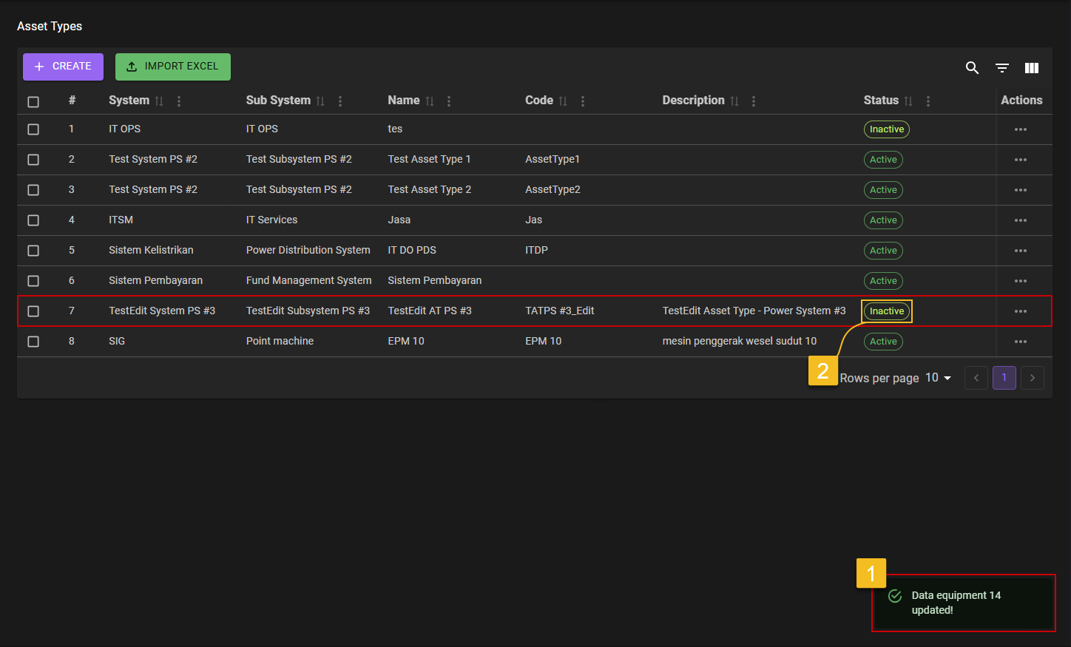Go to page 1 in pagination
This screenshot has height=647, width=1071.
[1004, 378]
